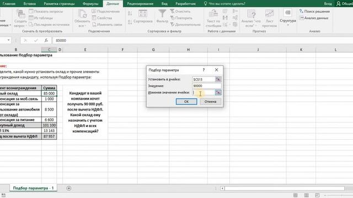
Task: Click the Filter funnel icon
Action: pyautogui.click(x=162, y=14)
